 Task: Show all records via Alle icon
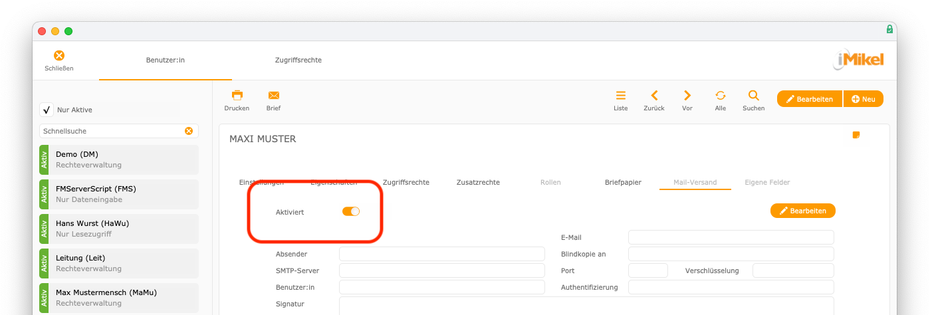tap(721, 95)
